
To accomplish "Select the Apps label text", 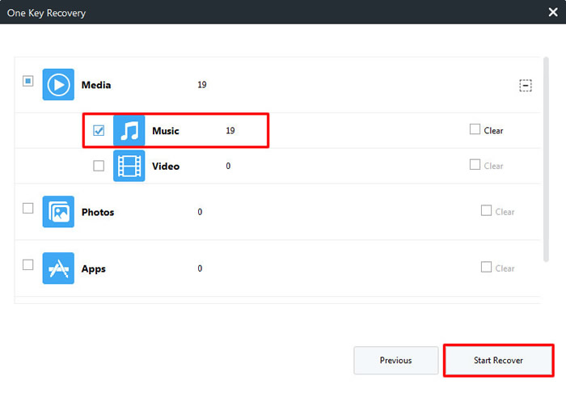I will (x=94, y=268).
